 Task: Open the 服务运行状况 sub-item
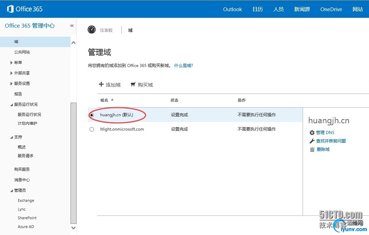coord(29,115)
